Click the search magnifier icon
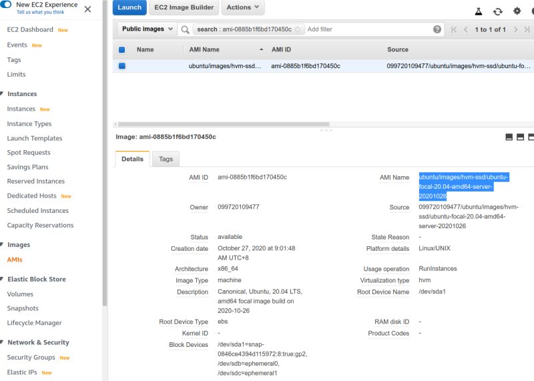The height and width of the screenshot is (381, 534). pos(185,29)
